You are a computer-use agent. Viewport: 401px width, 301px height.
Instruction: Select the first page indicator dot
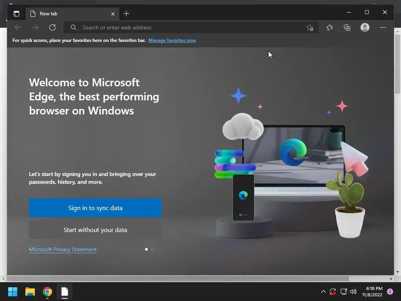146,249
